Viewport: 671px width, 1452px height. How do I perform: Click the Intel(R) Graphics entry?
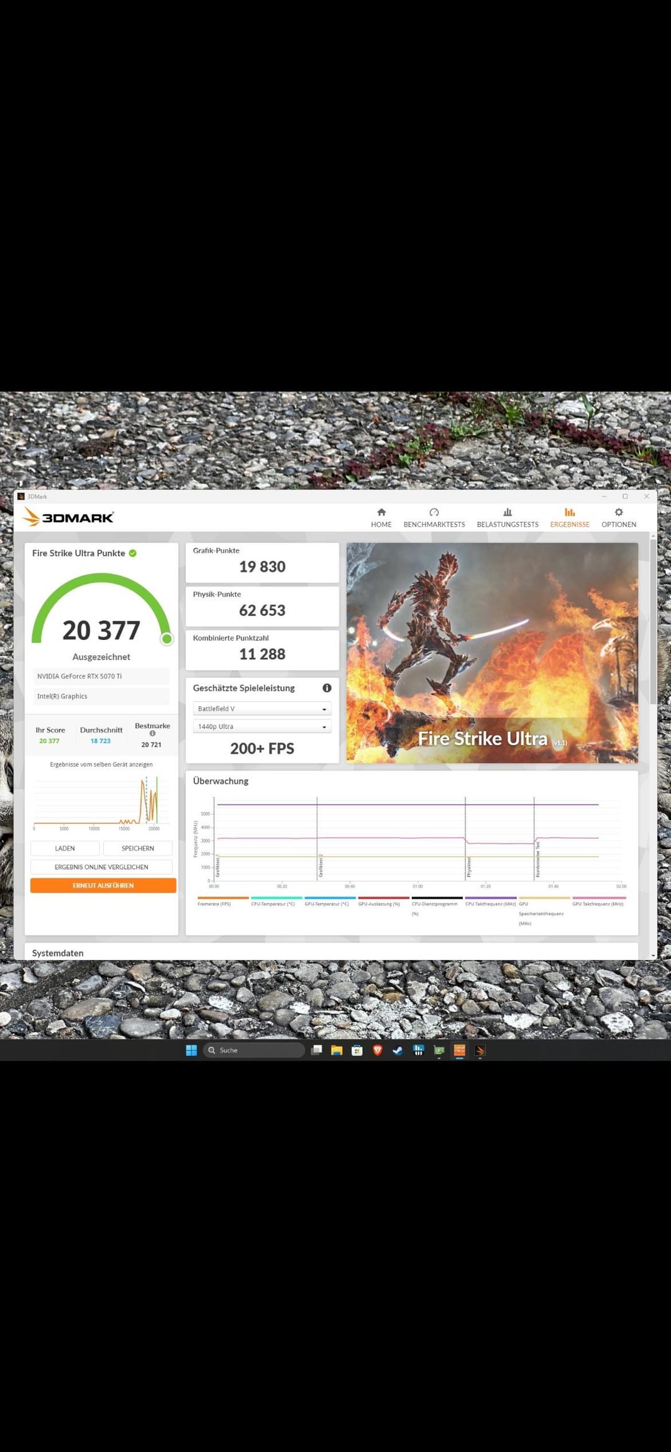101,696
